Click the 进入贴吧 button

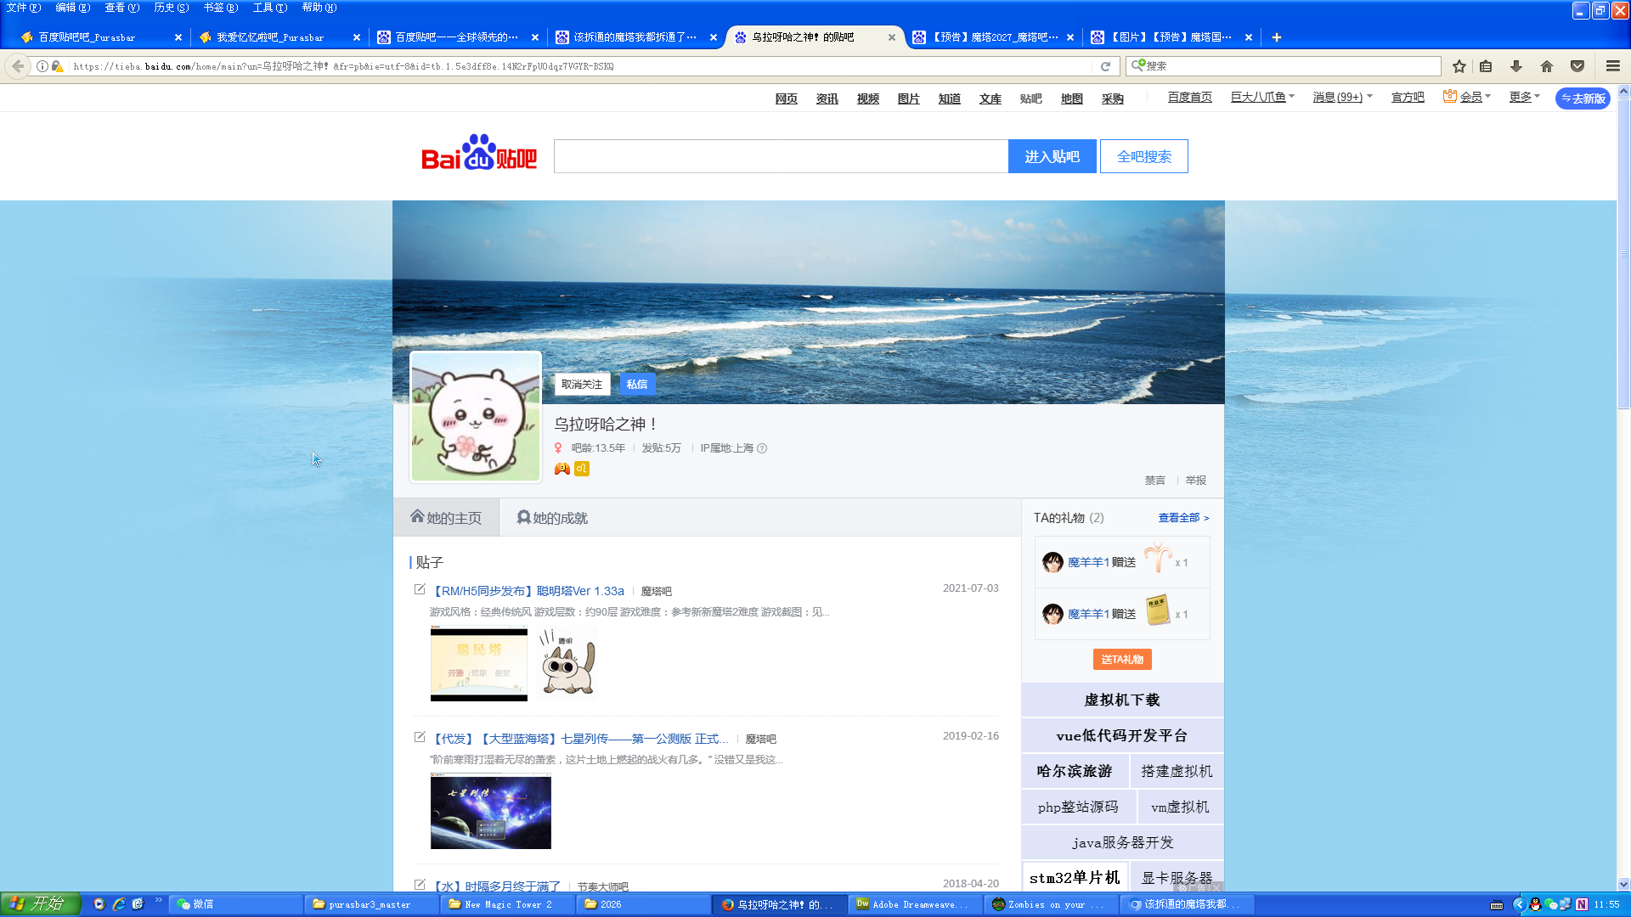[x=1052, y=156]
